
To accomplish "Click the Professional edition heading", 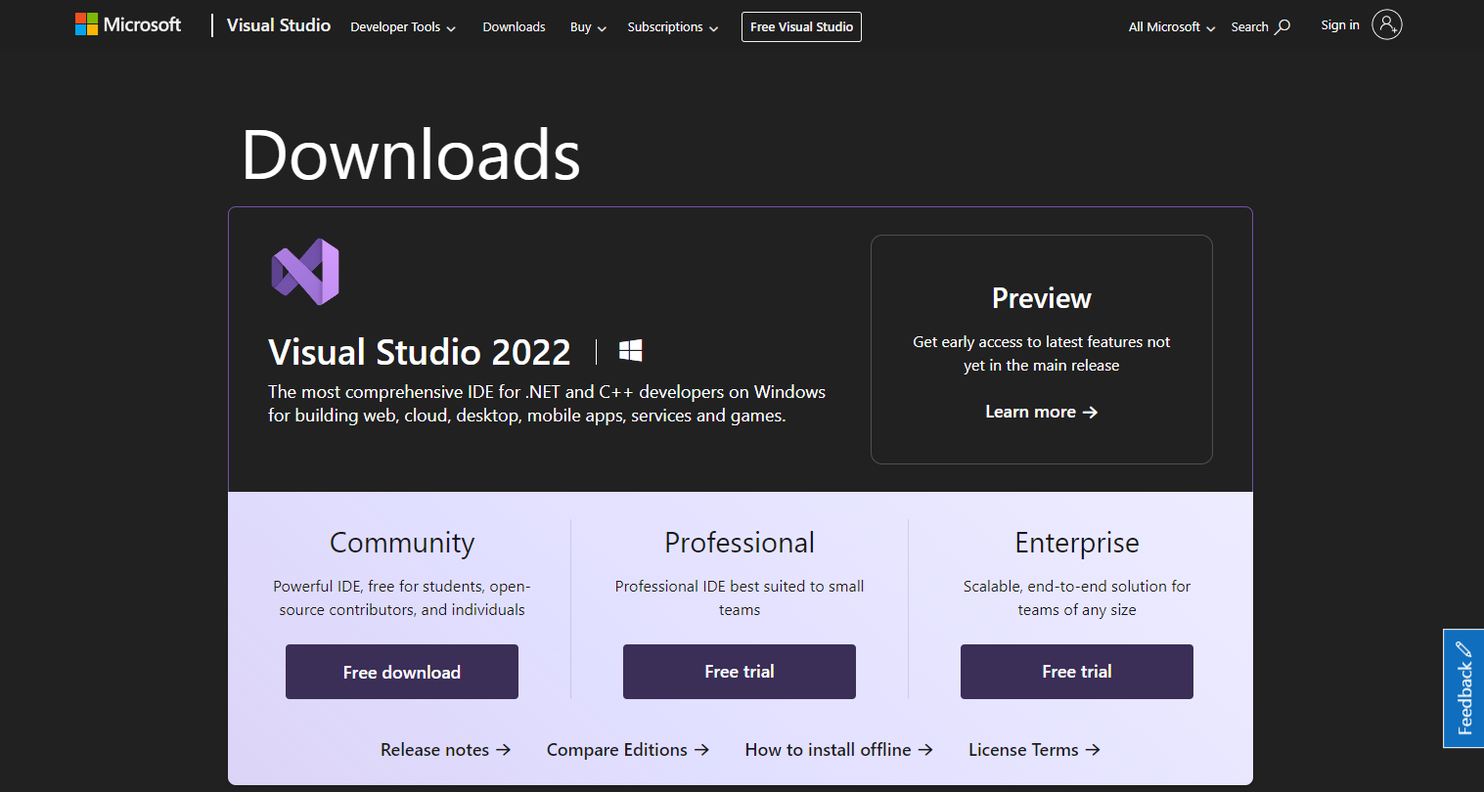I will tap(740, 543).
